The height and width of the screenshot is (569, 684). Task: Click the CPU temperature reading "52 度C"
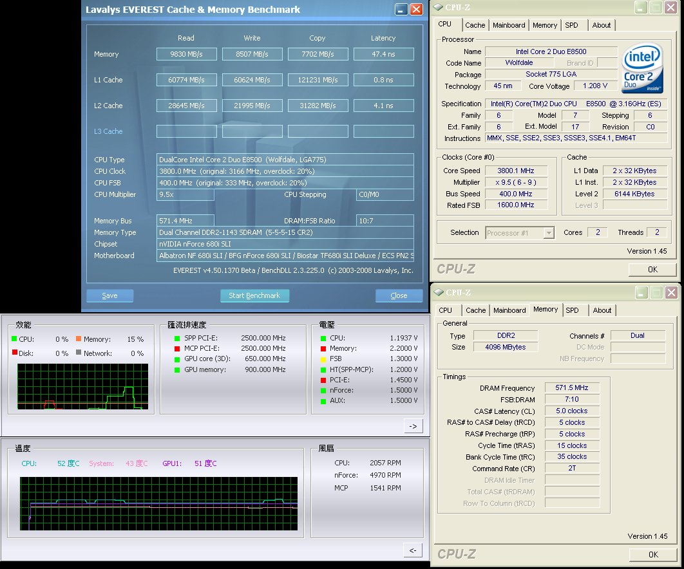coord(68,463)
